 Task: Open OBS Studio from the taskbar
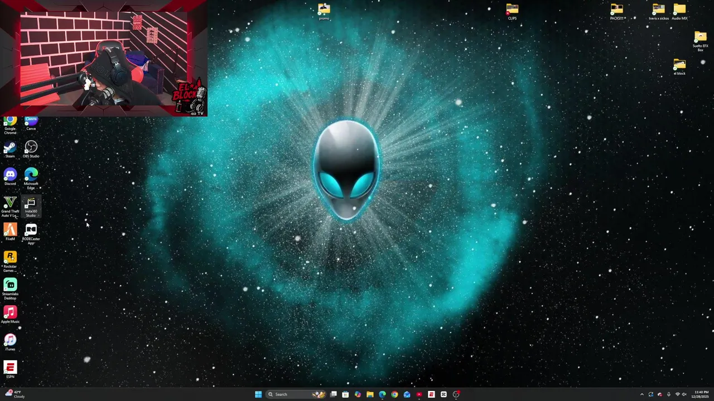(456, 394)
